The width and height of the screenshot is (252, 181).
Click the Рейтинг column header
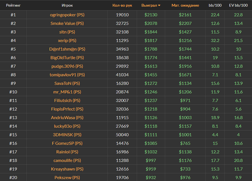pyautogui.click(x=13, y=5)
